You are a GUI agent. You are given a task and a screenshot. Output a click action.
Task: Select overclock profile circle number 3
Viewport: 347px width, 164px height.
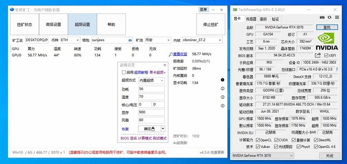(223, 97)
